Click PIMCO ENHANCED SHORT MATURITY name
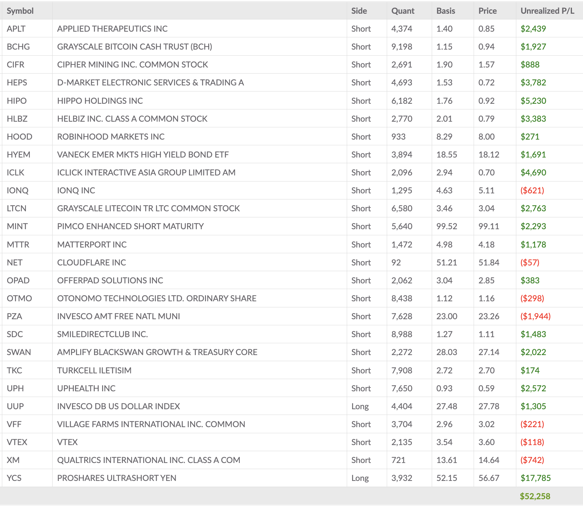583x508 pixels. pos(130,226)
